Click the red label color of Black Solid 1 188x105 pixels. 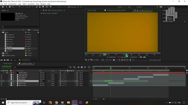[x=11, y=73]
